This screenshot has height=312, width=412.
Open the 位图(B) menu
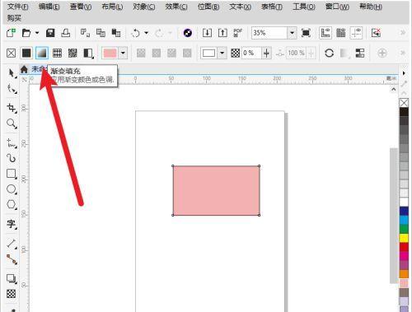pos(208,7)
